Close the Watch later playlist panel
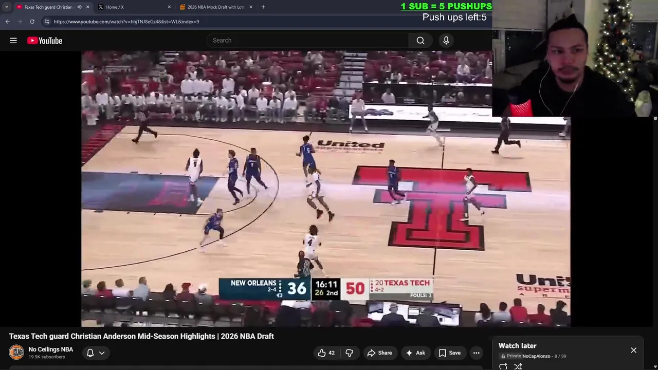Screen dimensions: 658x370 coord(634,350)
